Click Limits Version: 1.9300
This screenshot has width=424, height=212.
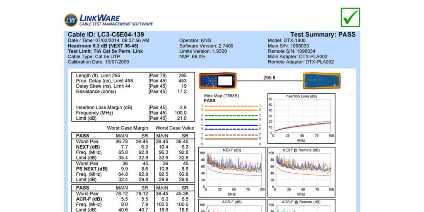click(203, 51)
